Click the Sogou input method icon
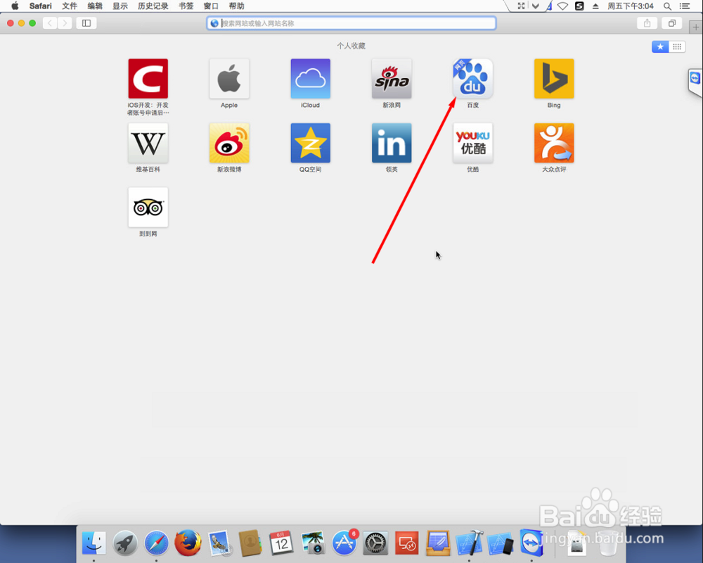The width and height of the screenshot is (703, 563). click(579, 6)
